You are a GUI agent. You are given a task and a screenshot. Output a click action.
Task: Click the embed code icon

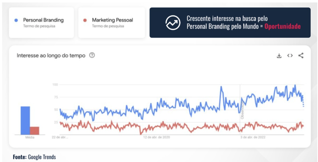click(x=290, y=56)
